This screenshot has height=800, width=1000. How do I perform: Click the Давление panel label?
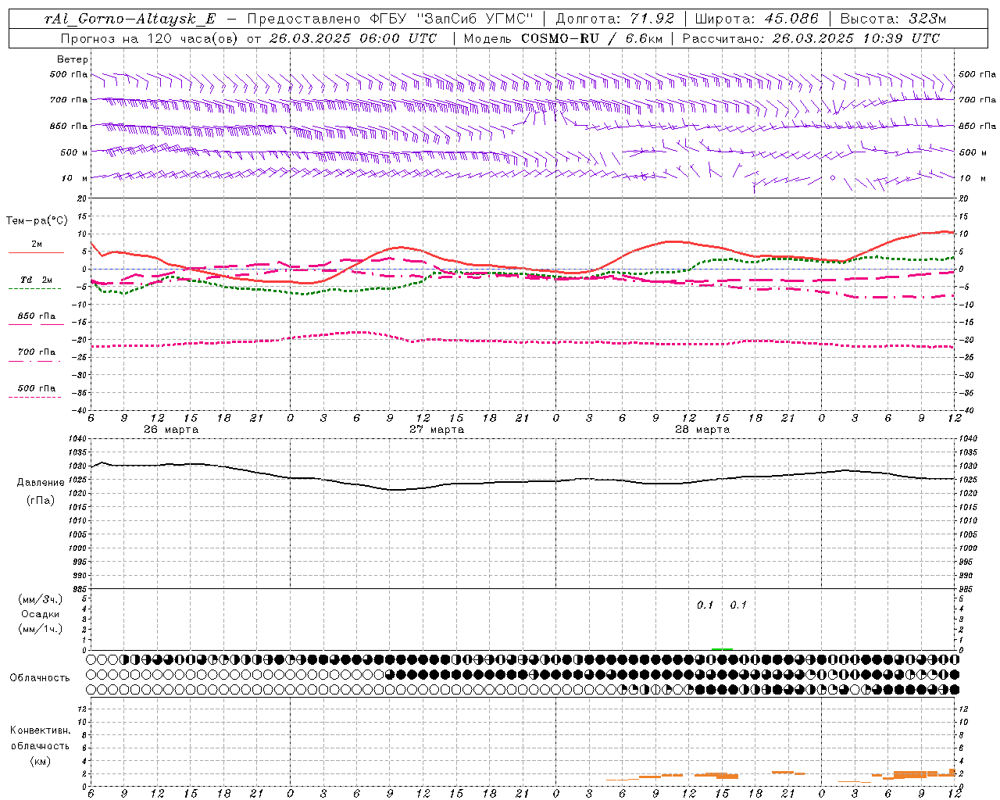pyautogui.click(x=41, y=483)
